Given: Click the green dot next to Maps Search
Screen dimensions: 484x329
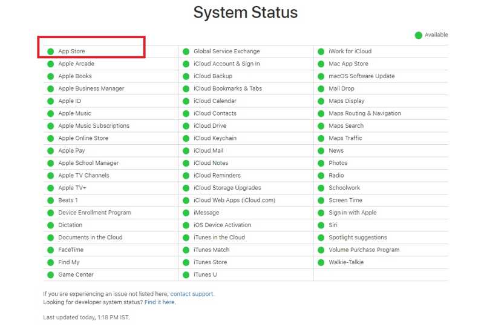Looking at the screenshot, I should [x=321, y=126].
